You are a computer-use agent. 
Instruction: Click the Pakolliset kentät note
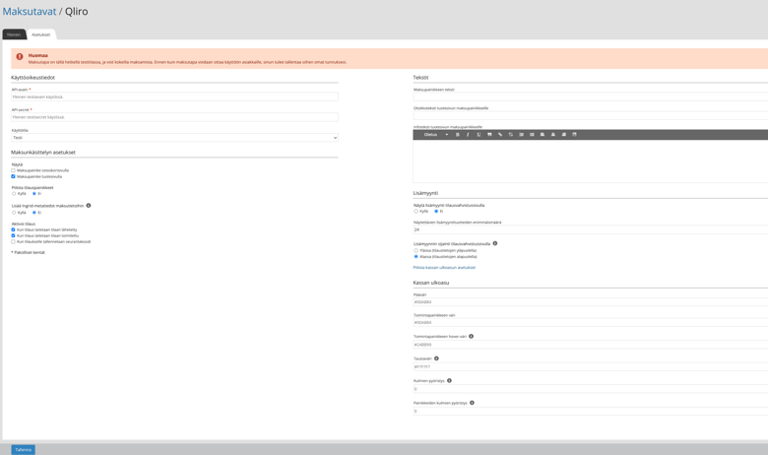tap(28, 252)
